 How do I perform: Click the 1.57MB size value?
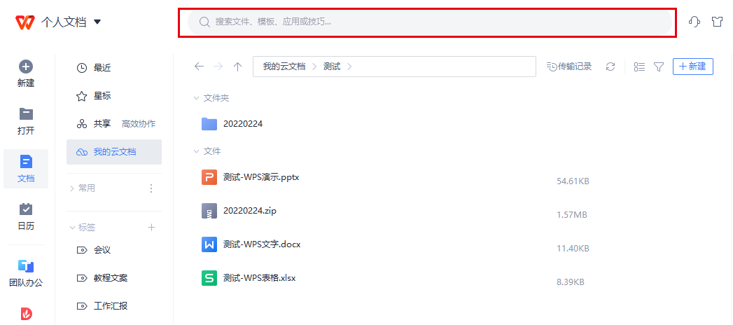coord(572,214)
